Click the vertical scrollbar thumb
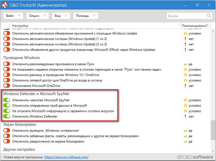Screen dimensions: 216x161 tap(213, 130)
